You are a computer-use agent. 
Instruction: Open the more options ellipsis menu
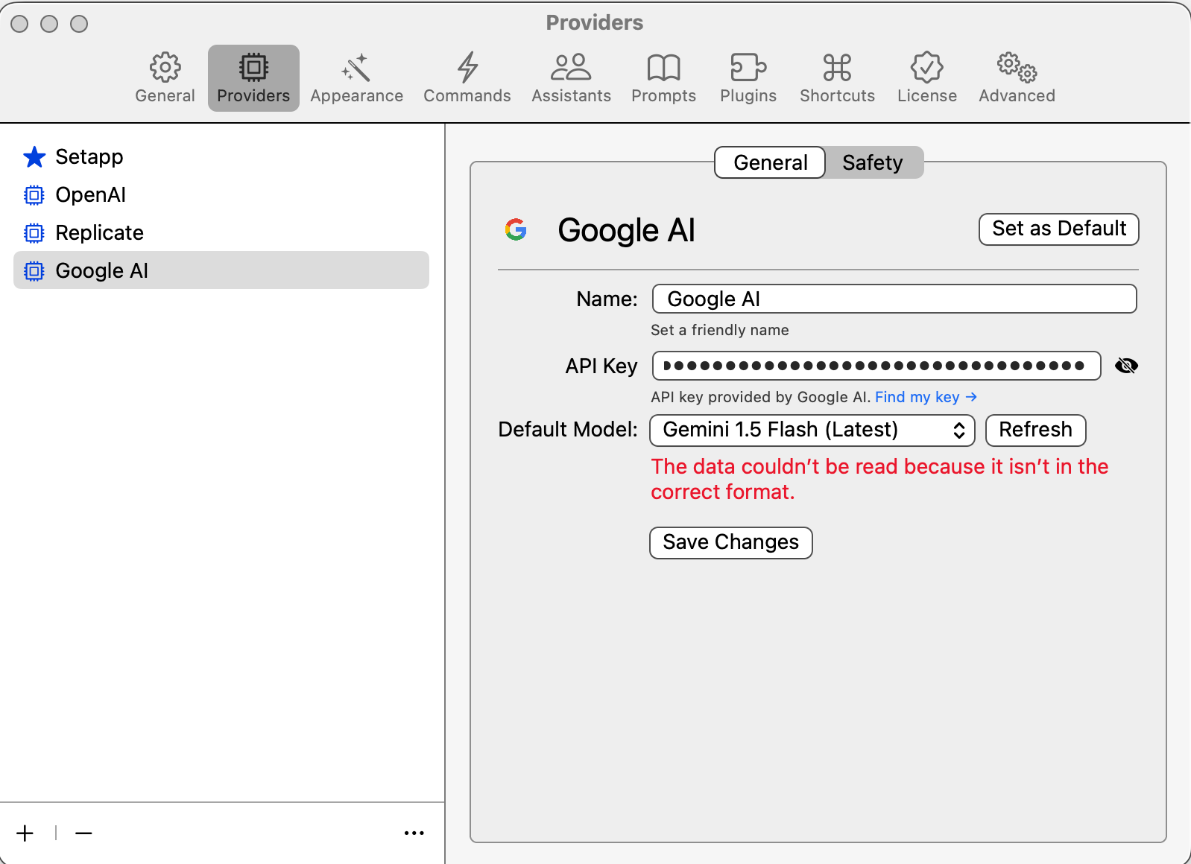[414, 833]
